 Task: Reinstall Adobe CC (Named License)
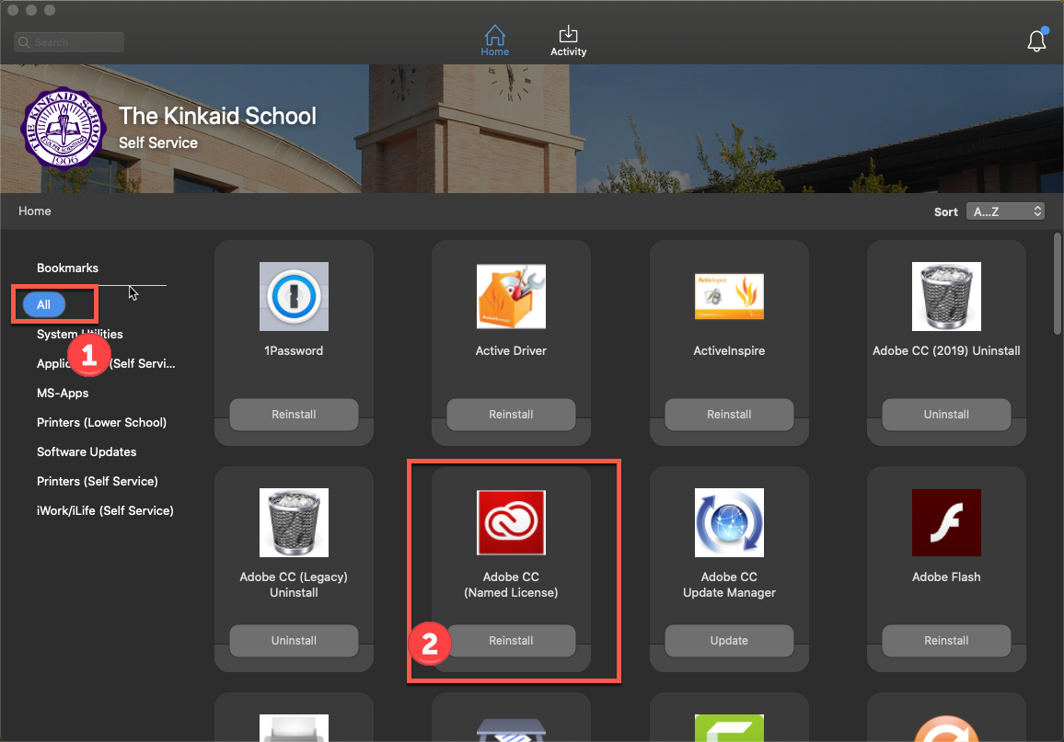point(511,640)
